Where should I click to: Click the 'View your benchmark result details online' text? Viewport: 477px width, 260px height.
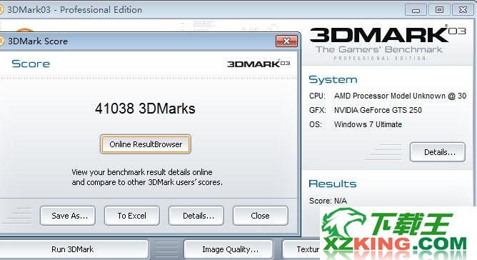click(x=142, y=172)
